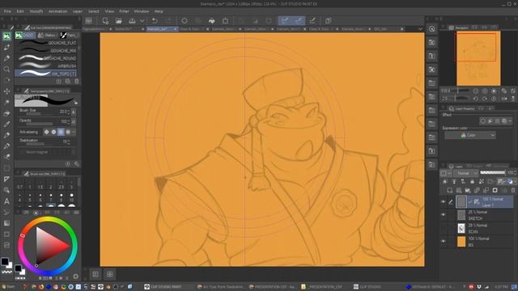Click the Create layer mask icon
Image resolution: width=518 pixels, height=291 pixels.
(x=495, y=191)
